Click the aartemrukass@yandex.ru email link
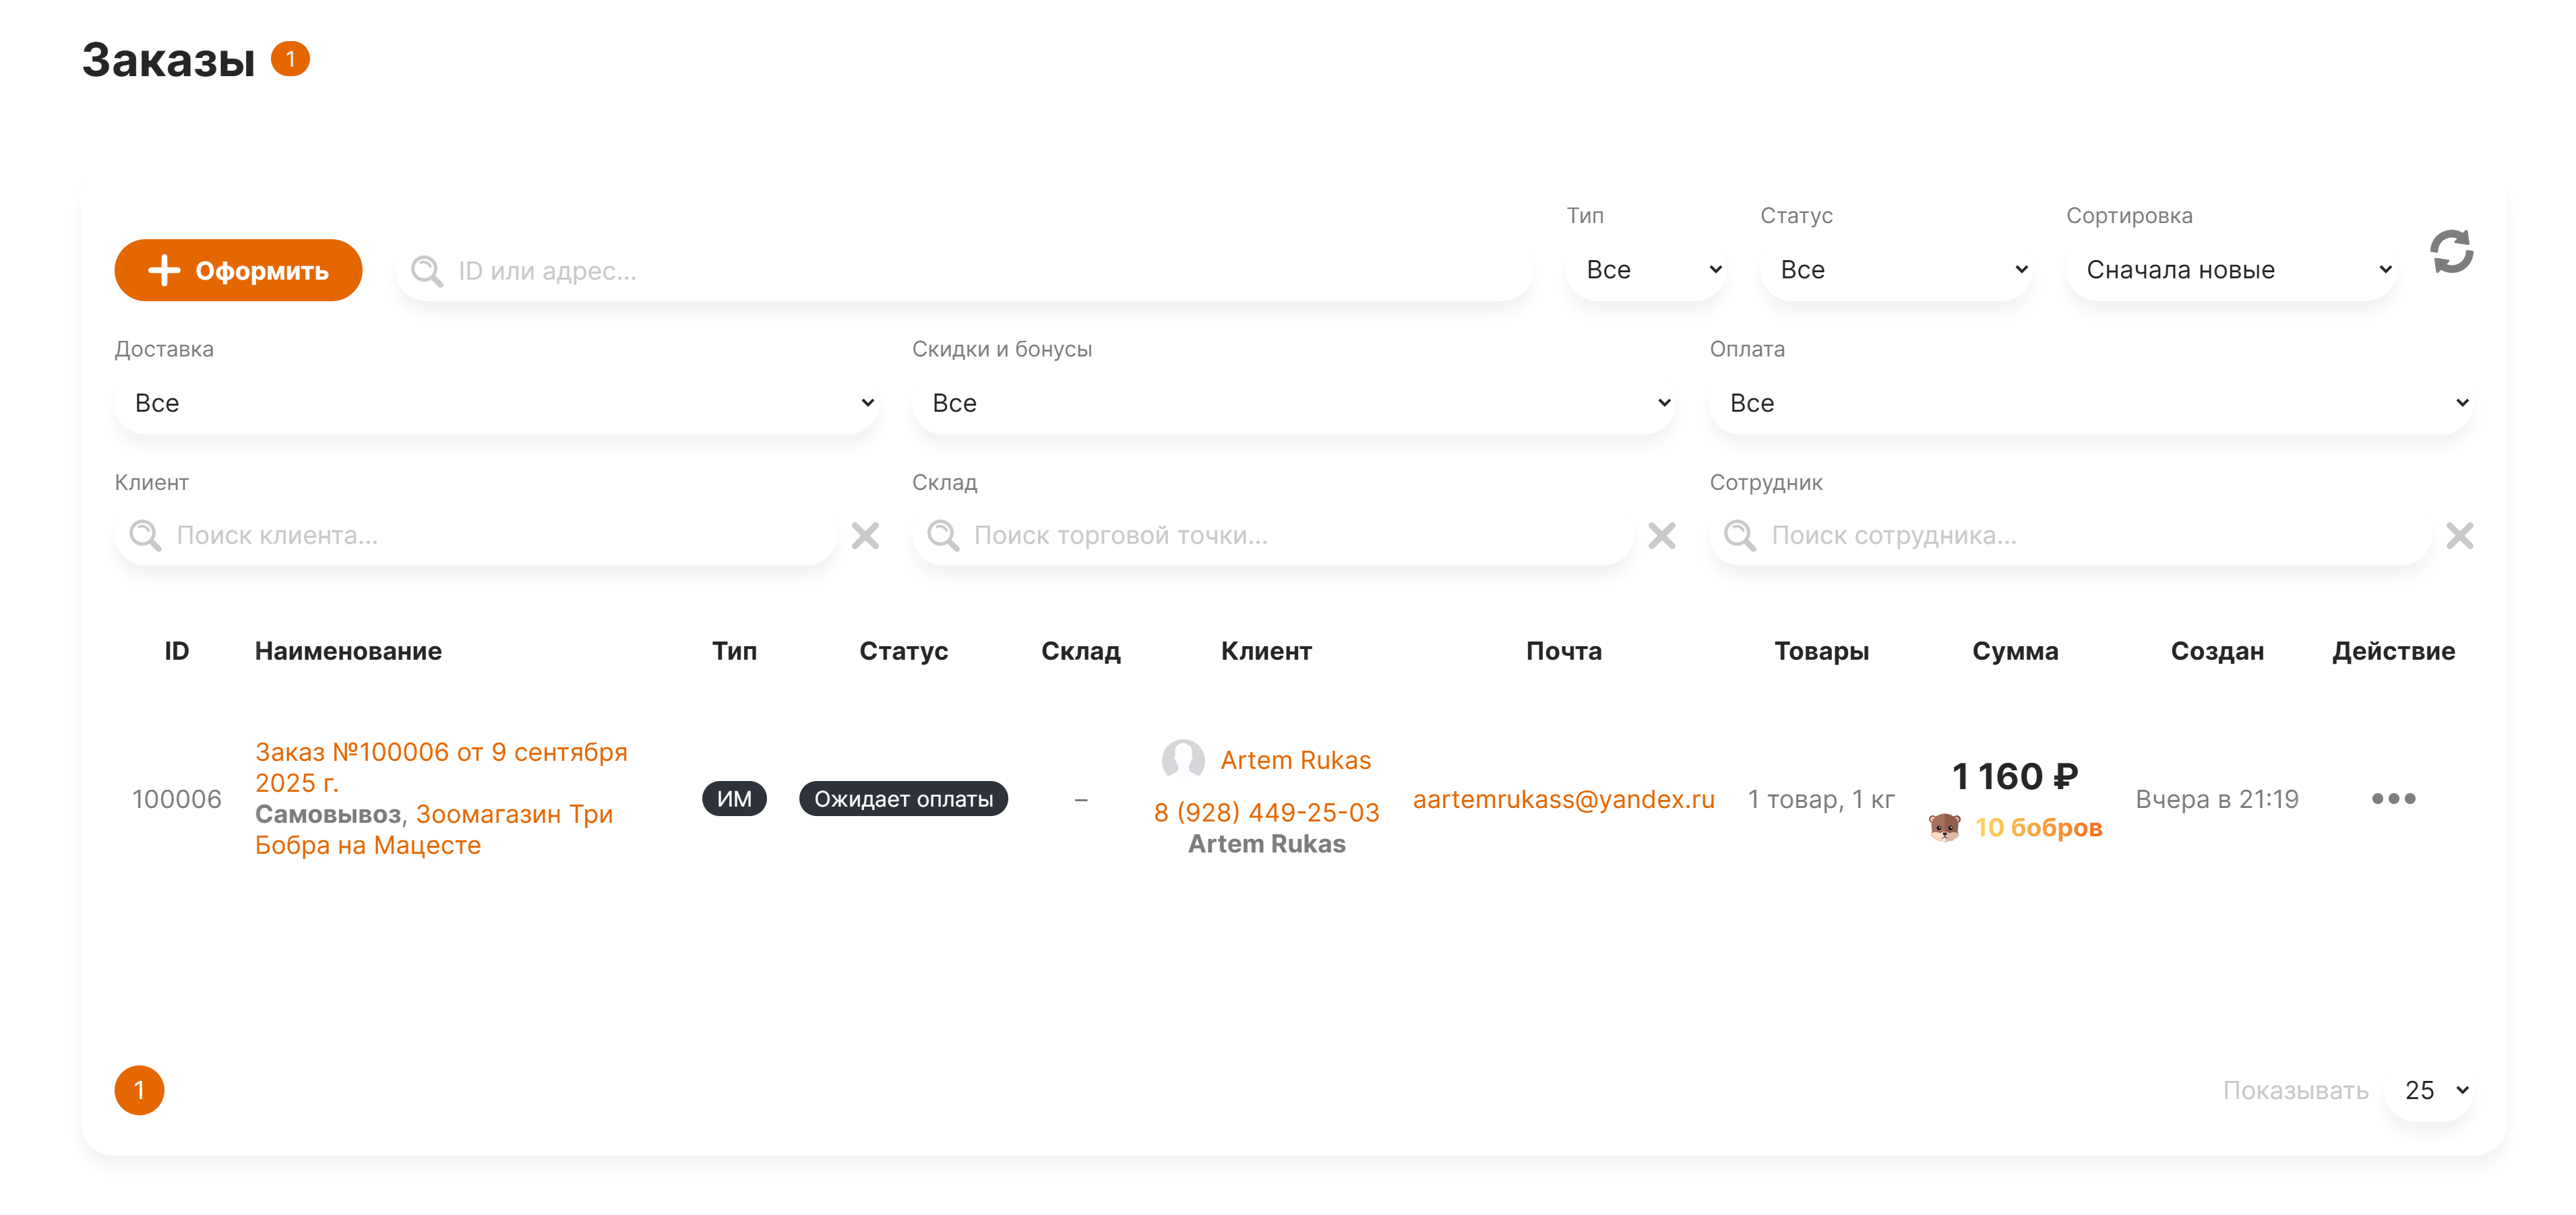 click(x=1563, y=799)
